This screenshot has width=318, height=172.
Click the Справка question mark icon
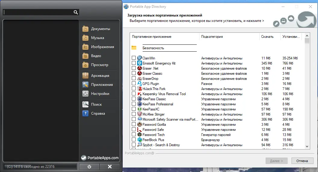point(85,113)
